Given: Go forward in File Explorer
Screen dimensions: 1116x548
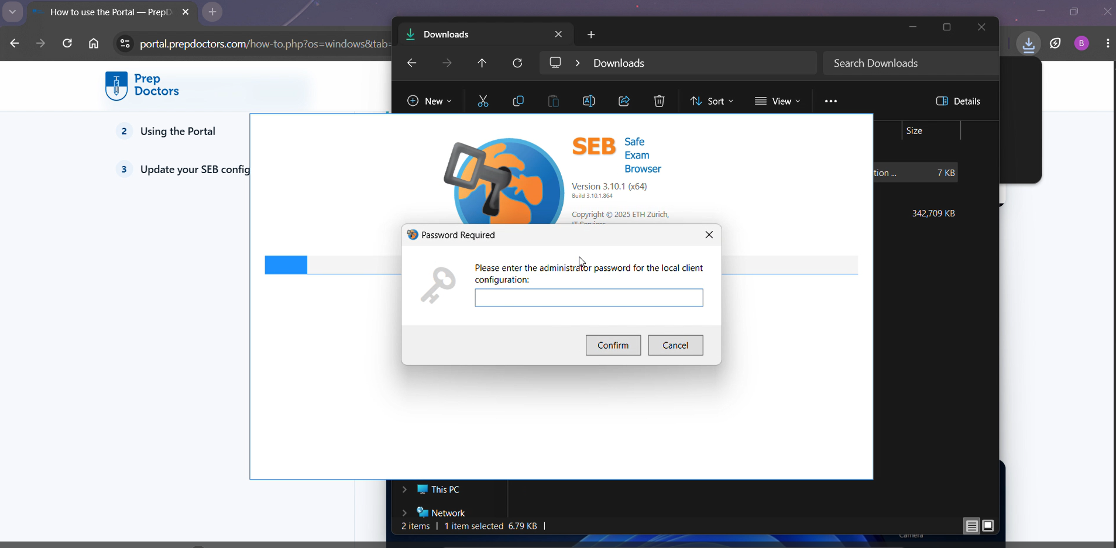Looking at the screenshot, I should [447, 63].
